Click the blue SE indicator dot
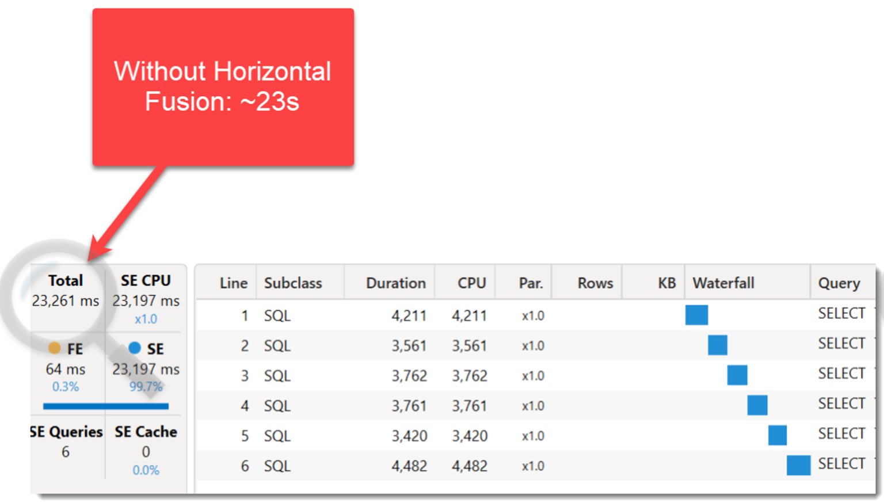The width and height of the screenshot is (884, 502). tap(134, 348)
